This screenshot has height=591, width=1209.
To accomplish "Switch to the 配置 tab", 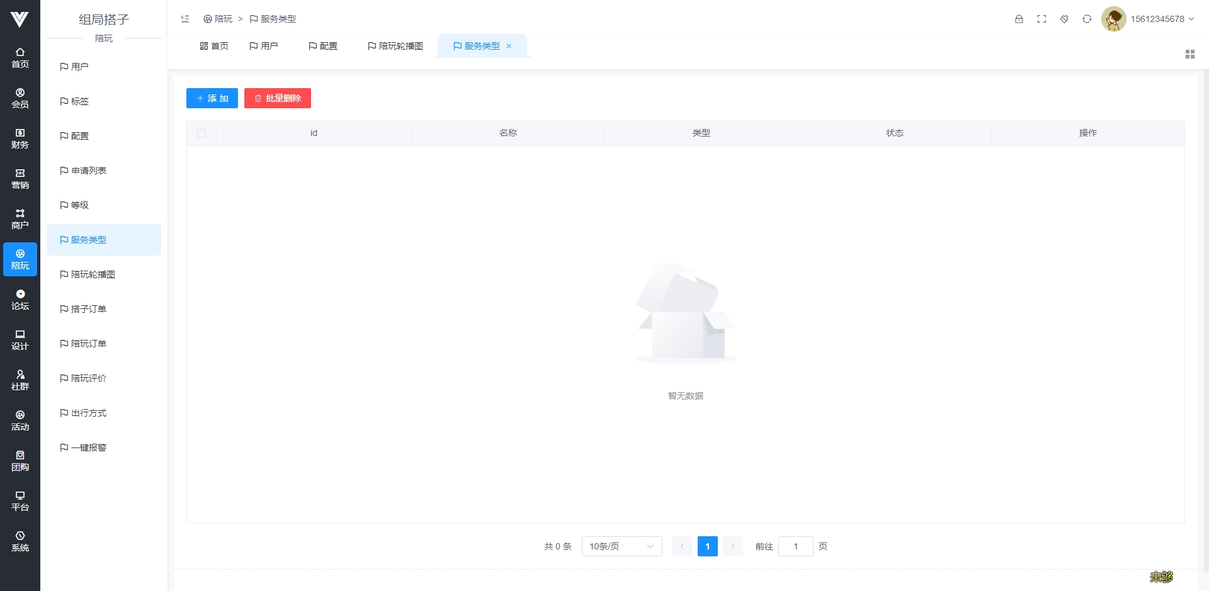I will 323,46.
